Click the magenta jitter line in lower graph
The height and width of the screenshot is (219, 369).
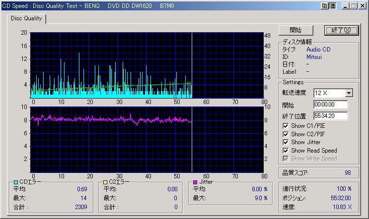99,119
